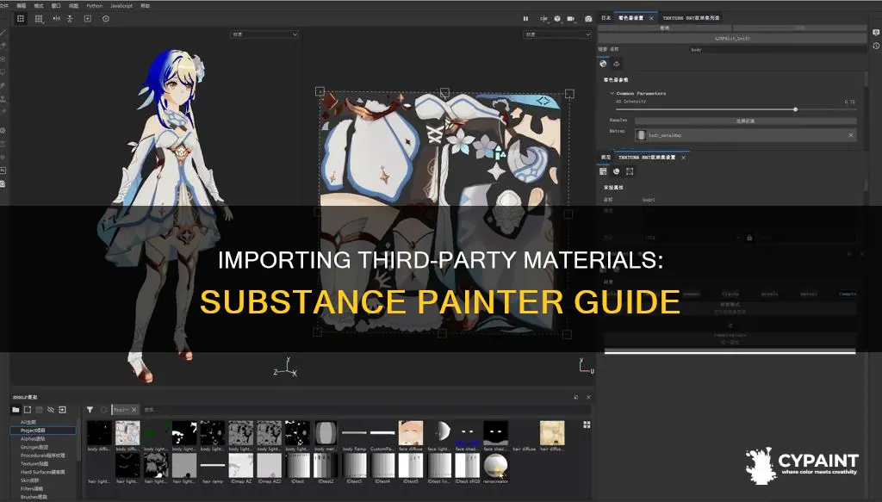Open the history clock icon on right dock
The width and height of the screenshot is (882, 502).
pyautogui.click(x=876, y=46)
